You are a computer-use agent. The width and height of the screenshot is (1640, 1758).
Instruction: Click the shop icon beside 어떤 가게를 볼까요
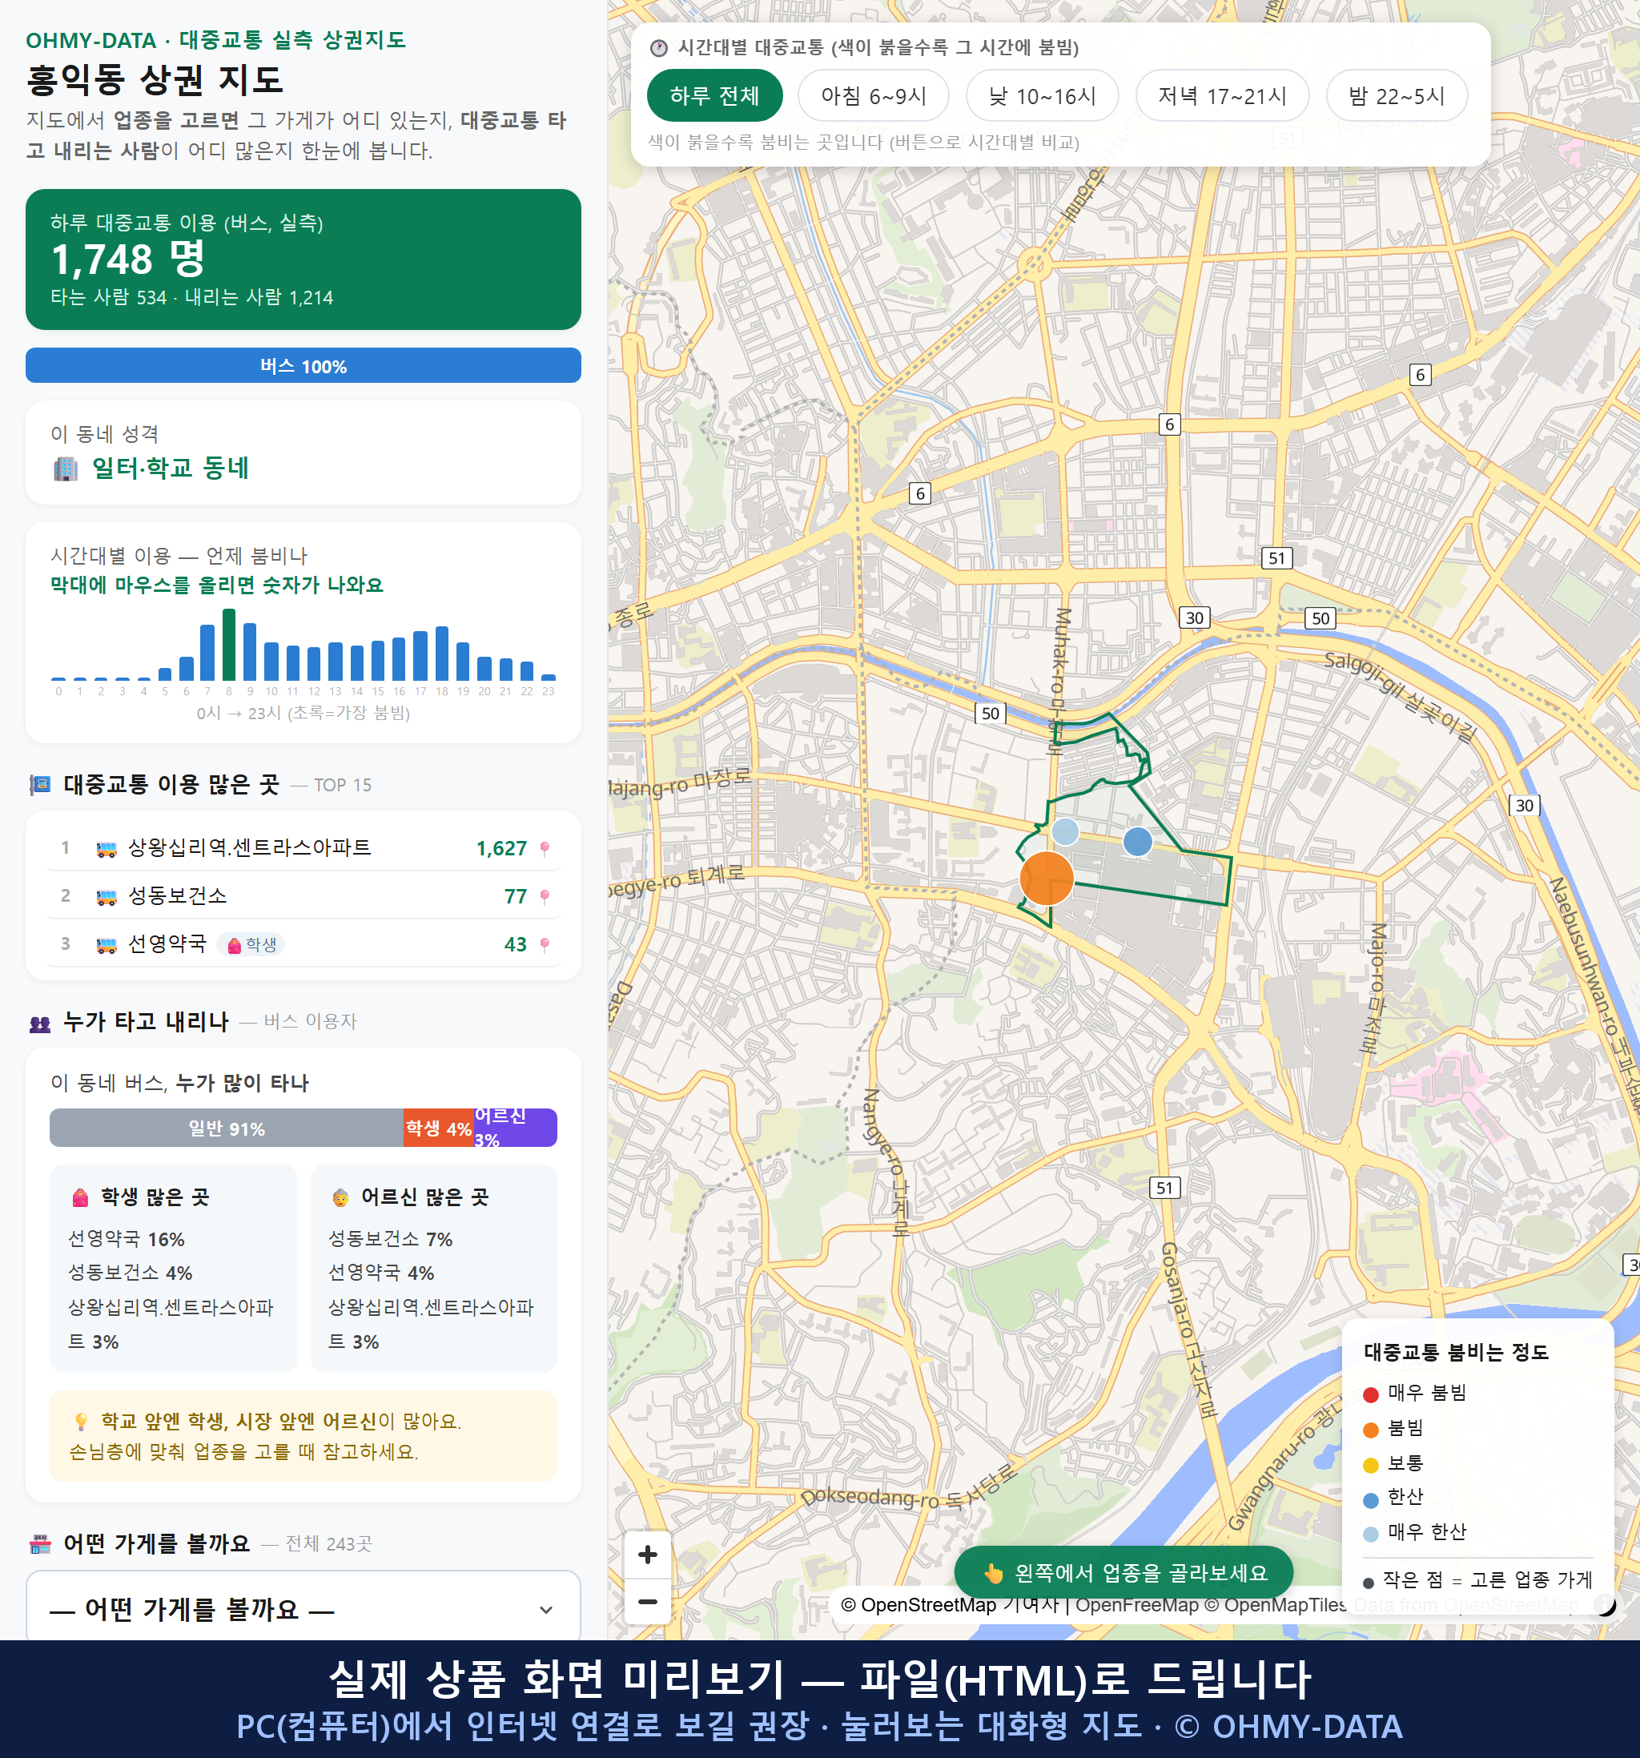pyautogui.click(x=40, y=1544)
